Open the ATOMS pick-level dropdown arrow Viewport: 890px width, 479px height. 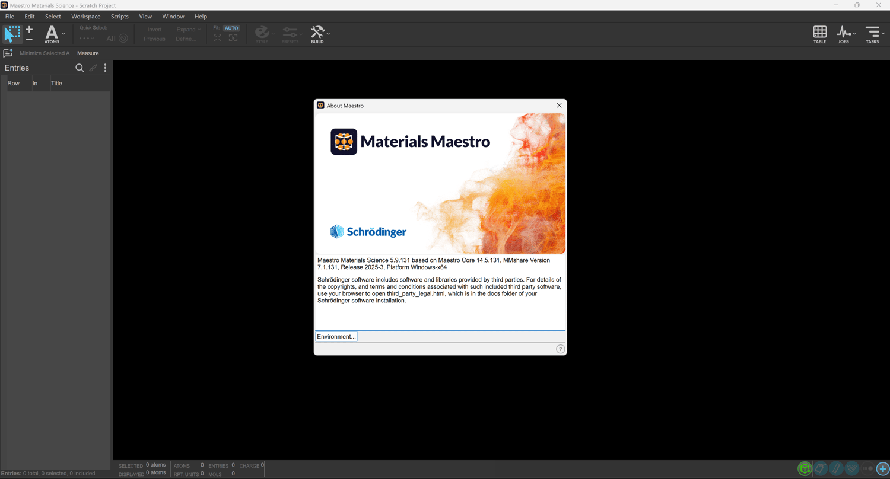[63, 34]
